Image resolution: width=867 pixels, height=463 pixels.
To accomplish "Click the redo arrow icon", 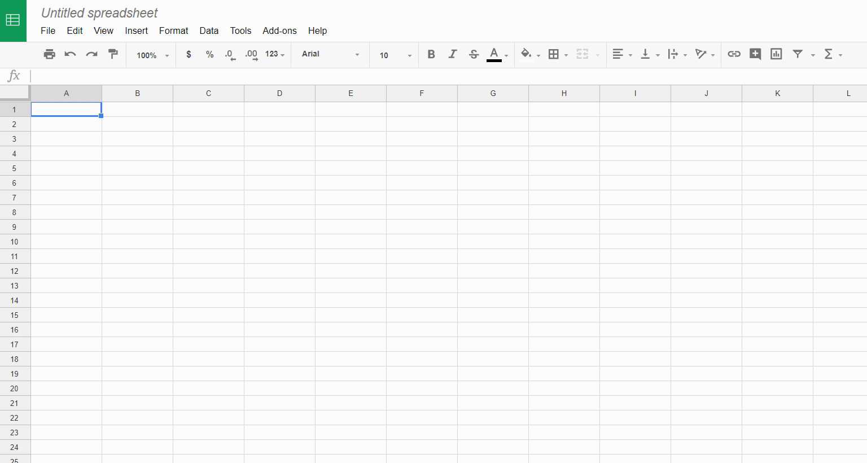I will [91, 54].
